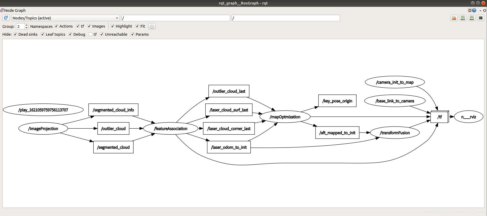This screenshot has height=216, width=487.
Task: Toggle Hide Params checkbox
Action: click(133, 34)
